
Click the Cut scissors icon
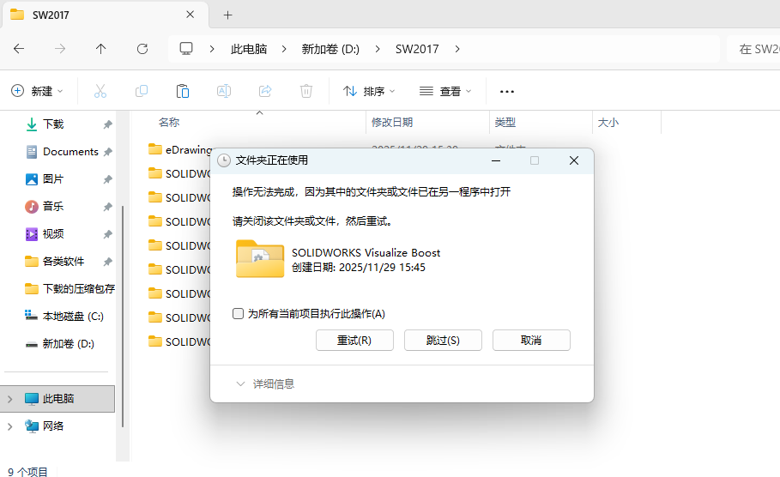tap(100, 91)
